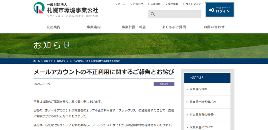Open the お問い合わせ main menu

coord(214,27)
